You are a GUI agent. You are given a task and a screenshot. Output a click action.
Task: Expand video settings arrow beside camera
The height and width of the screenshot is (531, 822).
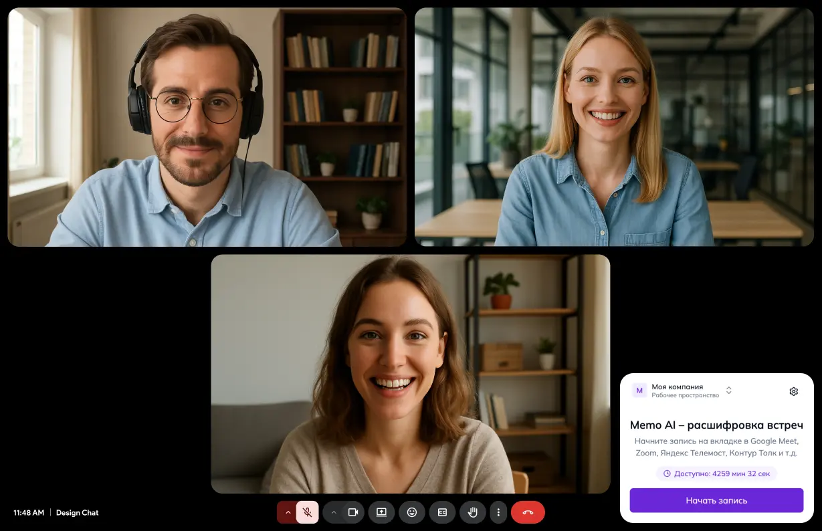tap(333, 512)
